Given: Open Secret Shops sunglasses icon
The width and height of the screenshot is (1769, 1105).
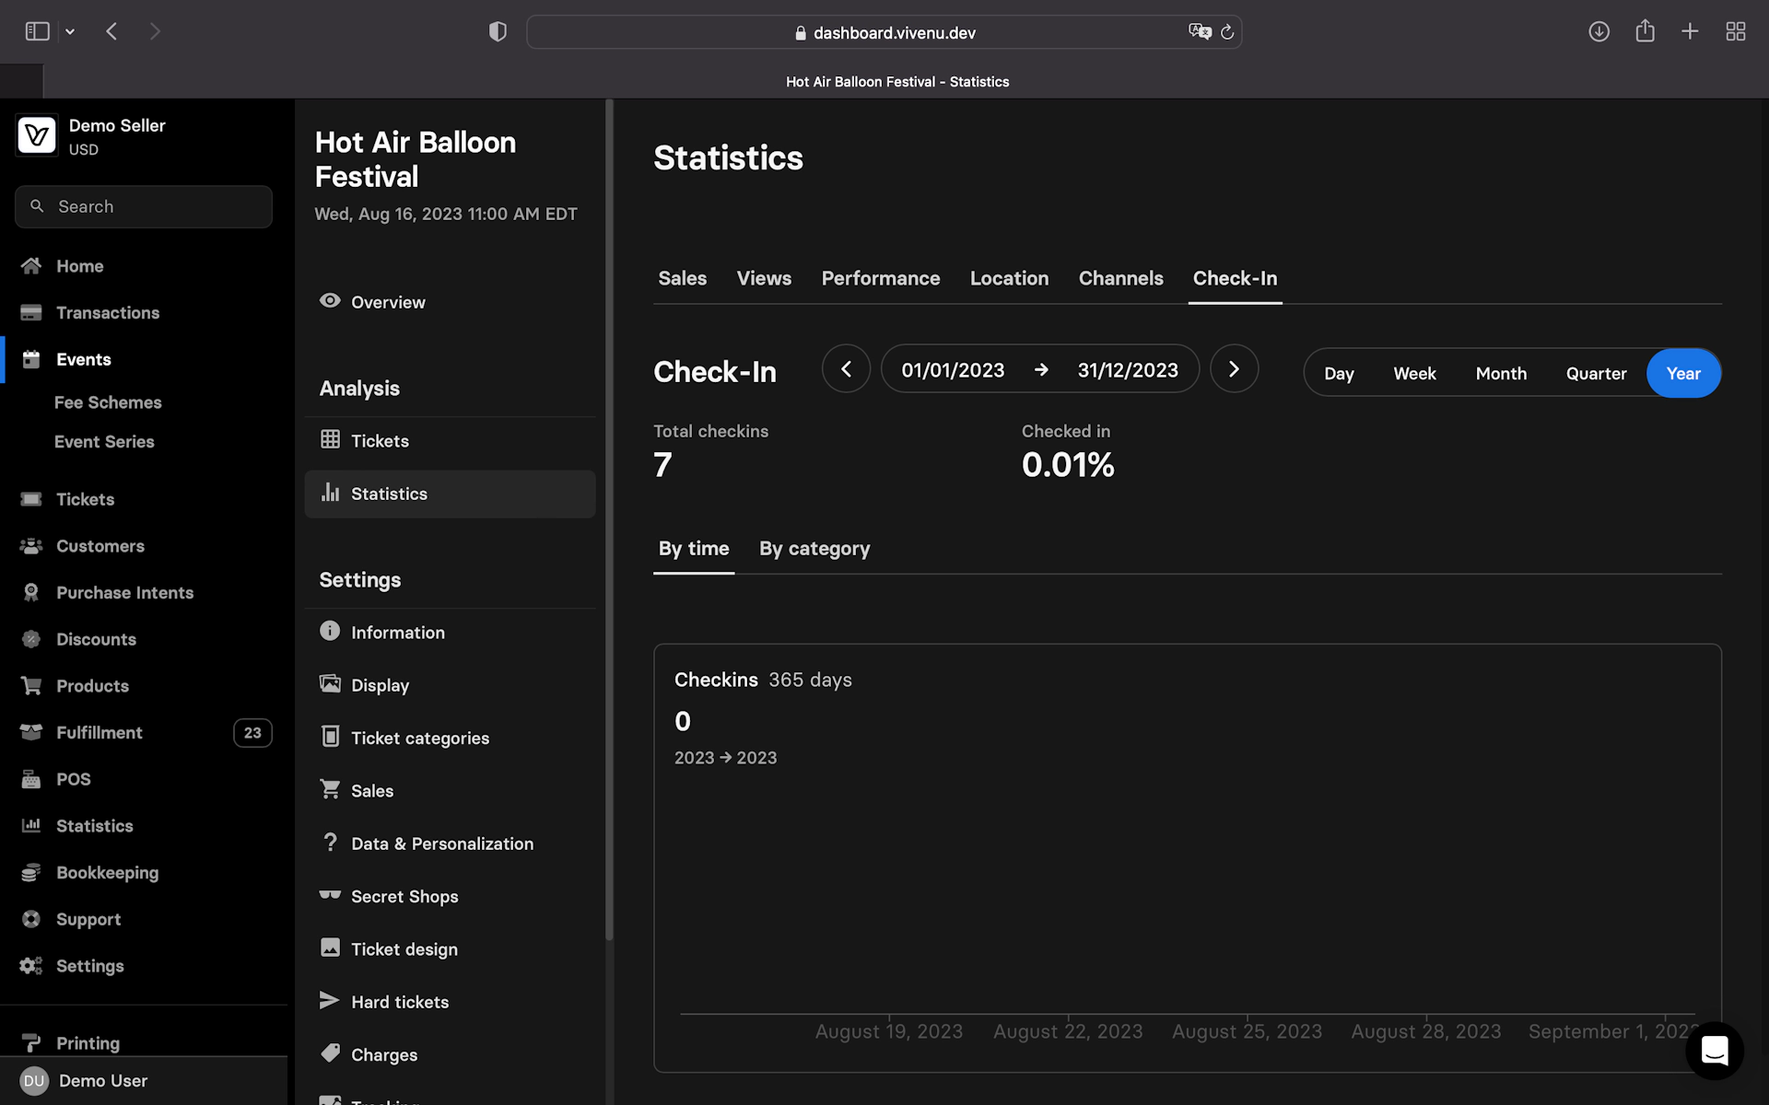Looking at the screenshot, I should 330,895.
